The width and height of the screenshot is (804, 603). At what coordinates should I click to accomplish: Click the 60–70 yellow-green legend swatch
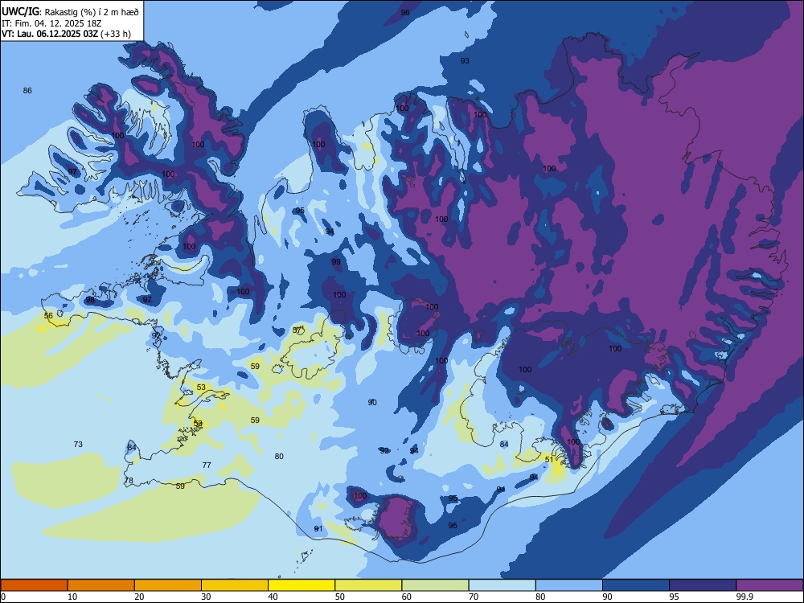click(435, 585)
